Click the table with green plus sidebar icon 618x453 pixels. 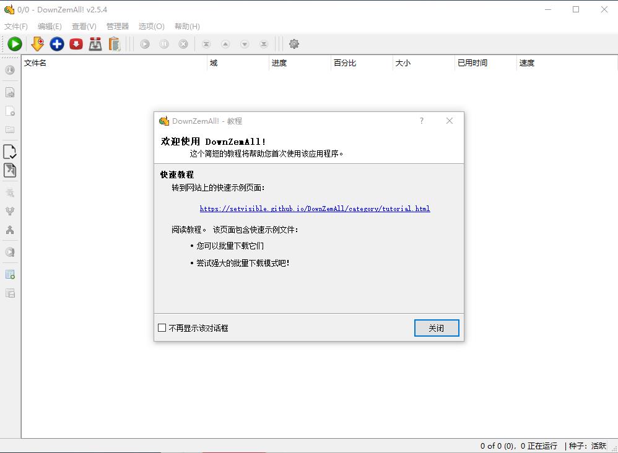[x=10, y=274]
